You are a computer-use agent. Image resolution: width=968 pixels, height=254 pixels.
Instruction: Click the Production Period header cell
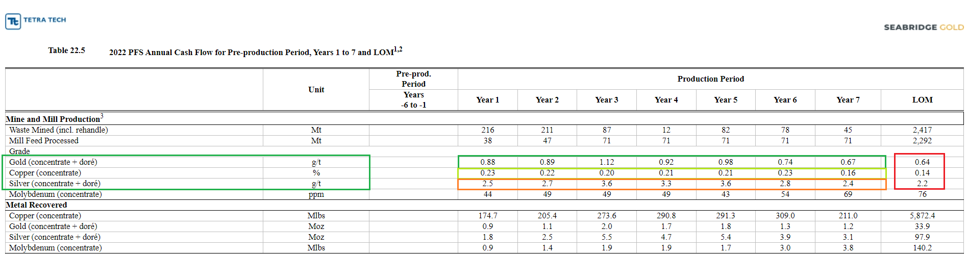point(711,79)
